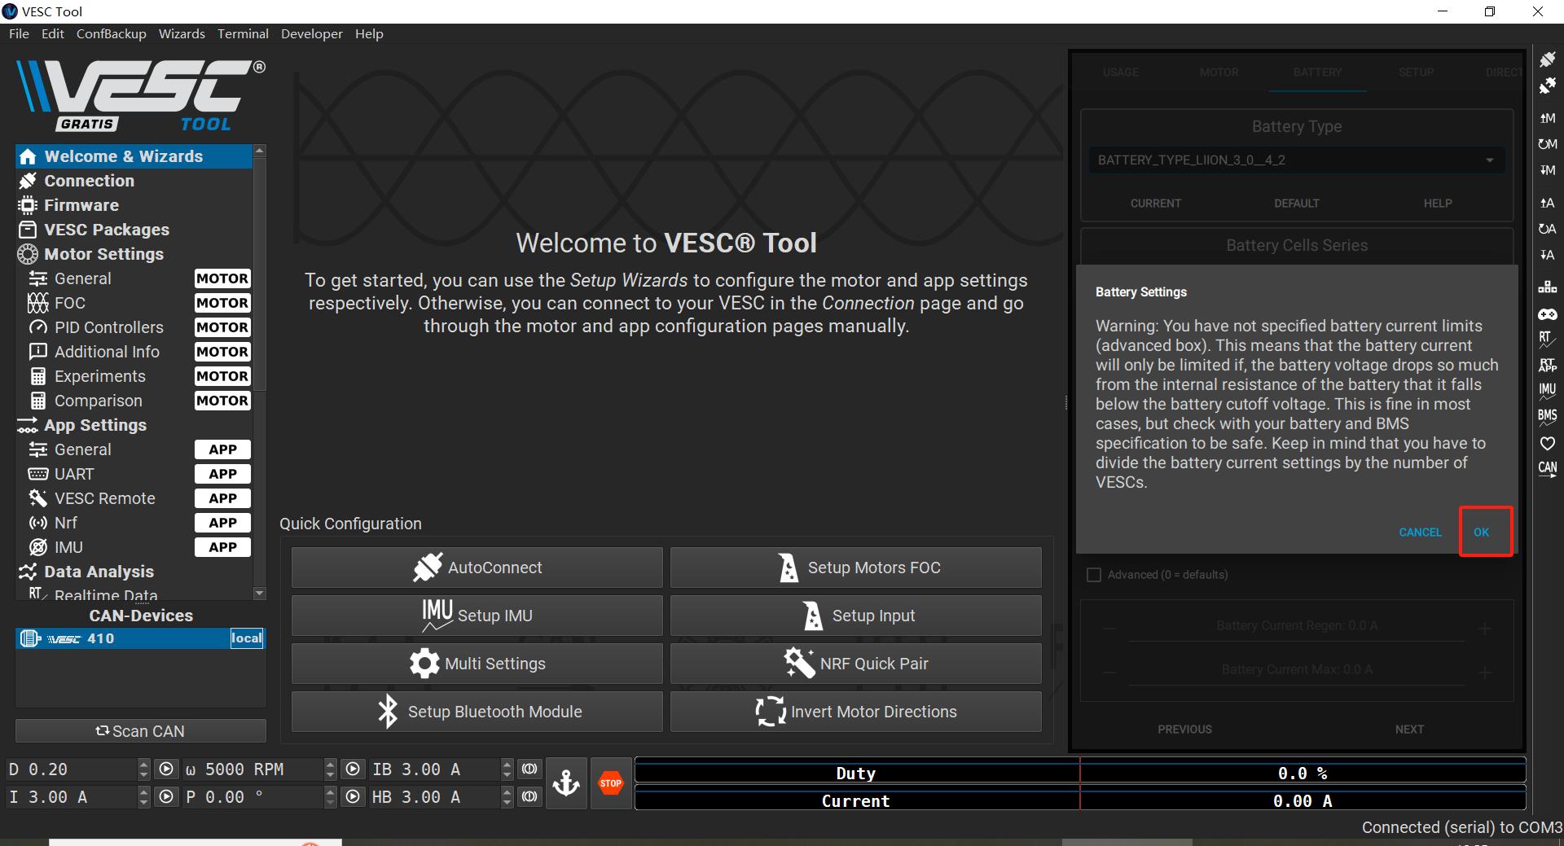Image resolution: width=1564 pixels, height=846 pixels.
Task: Increase D duty value with up arrow
Action: tap(144, 765)
